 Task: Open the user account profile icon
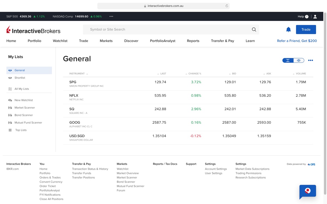click(x=315, y=17)
